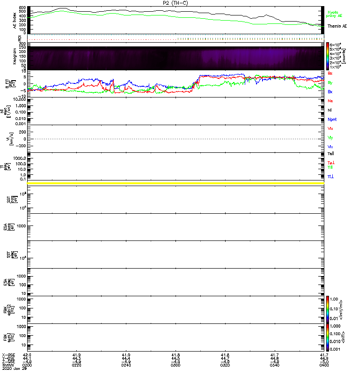Screen dimensions: 351x375
Task: Select the red Ne legend entry
Action: [330, 101]
